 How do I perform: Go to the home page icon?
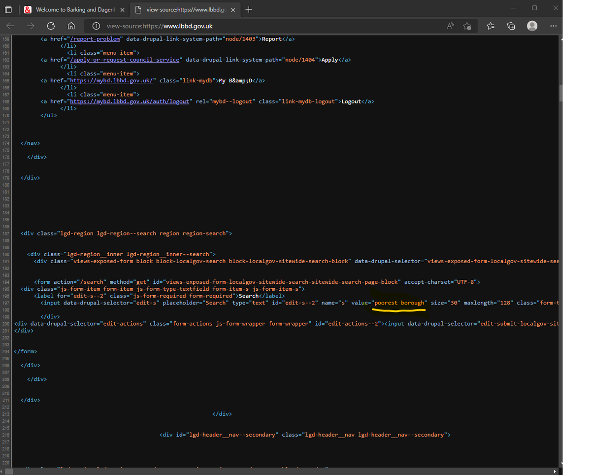tap(71, 26)
